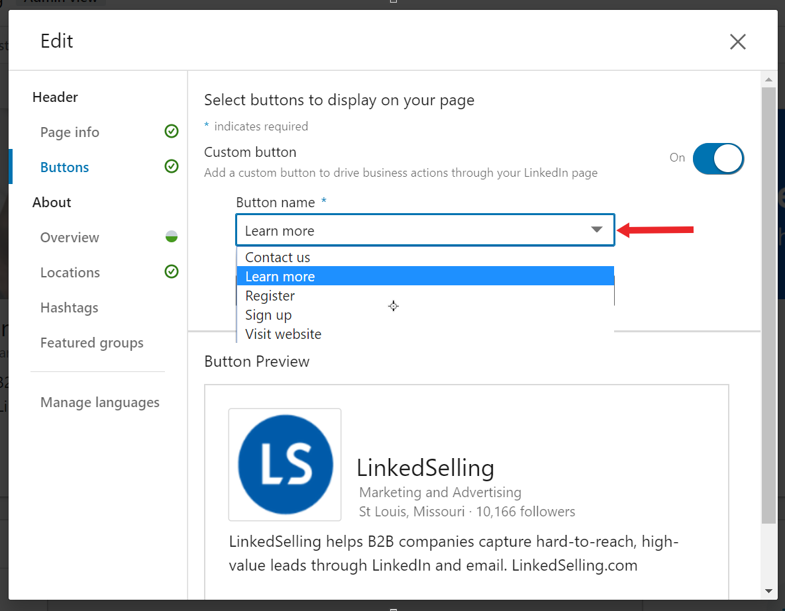Click green checkmark beside Buttons
This screenshot has width=785, height=611.
coord(172,166)
